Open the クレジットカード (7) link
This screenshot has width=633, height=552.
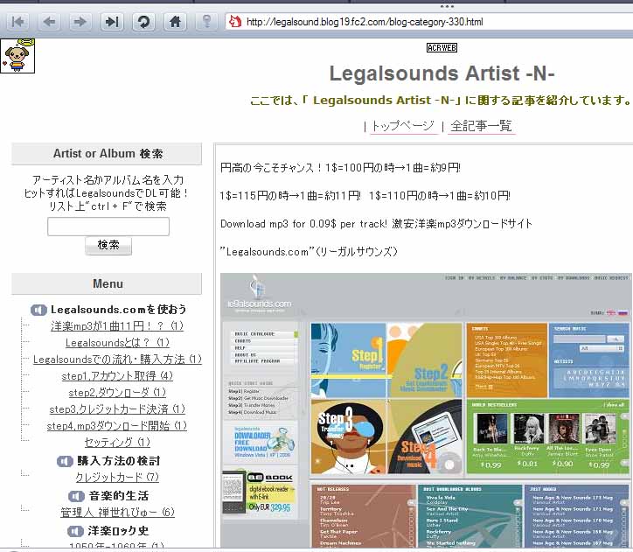pos(117,478)
